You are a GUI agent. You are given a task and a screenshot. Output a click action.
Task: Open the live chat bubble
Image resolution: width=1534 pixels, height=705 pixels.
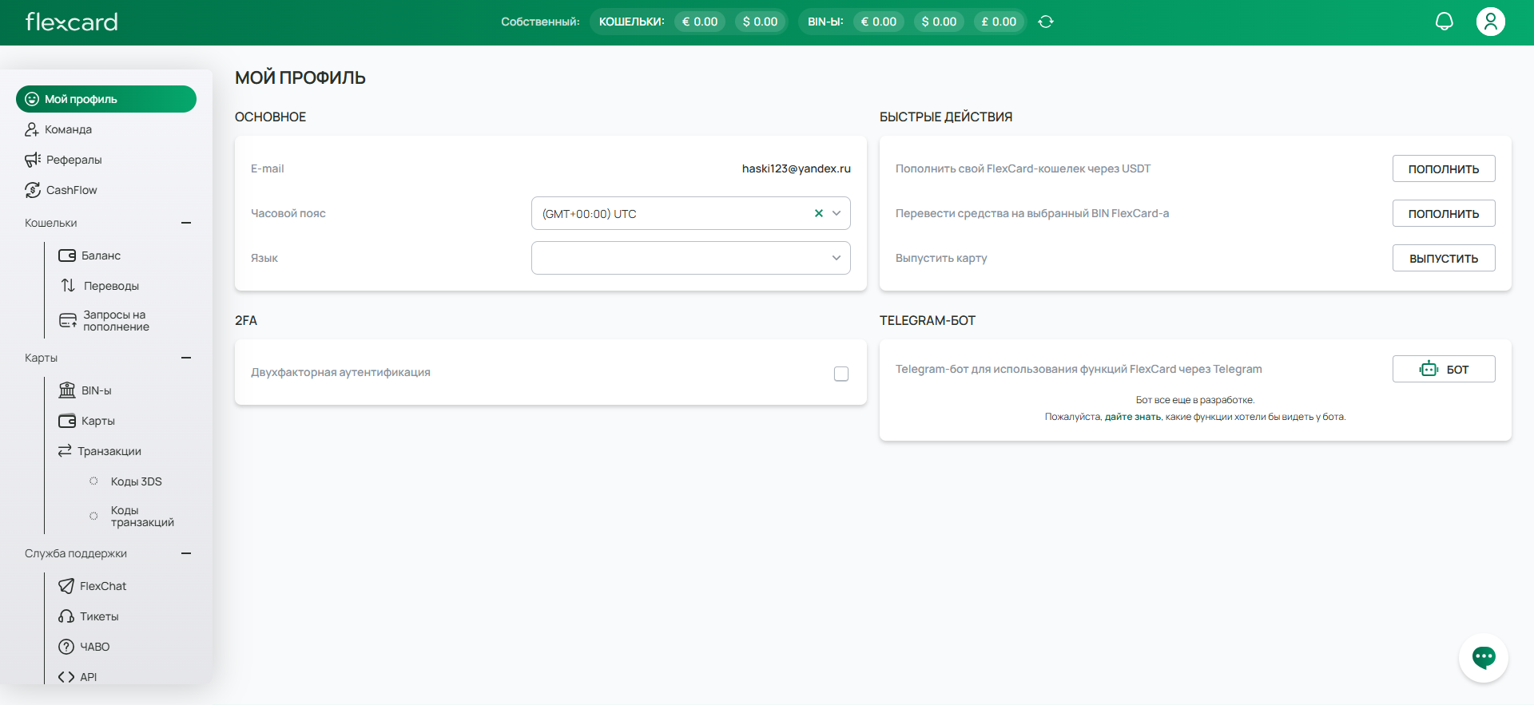pyautogui.click(x=1484, y=658)
